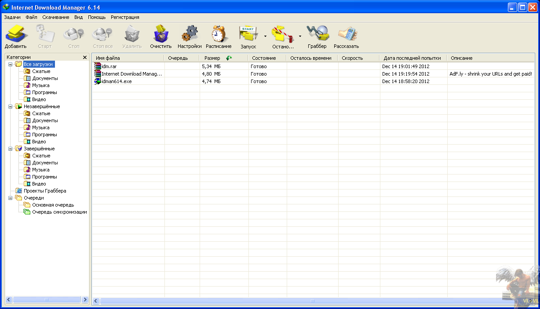Select Видео under Все загрузки
The height and width of the screenshot is (309, 540).
[39, 99]
